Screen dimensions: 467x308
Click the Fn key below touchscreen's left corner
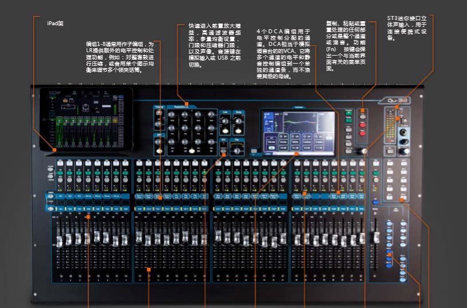(254, 151)
